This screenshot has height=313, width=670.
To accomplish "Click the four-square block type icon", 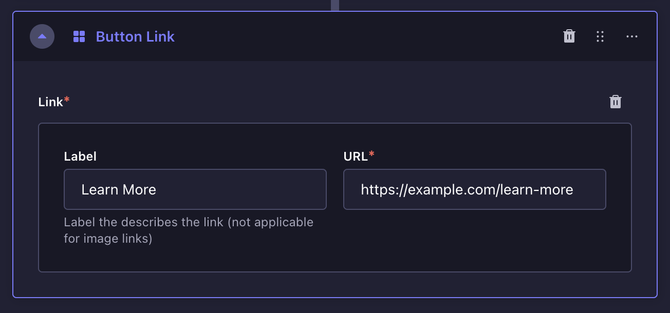I will [x=79, y=36].
